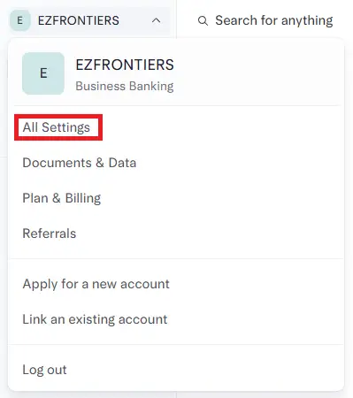Choose Apply for a new account
This screenshot has height=398, width=353.
(96, 284)
